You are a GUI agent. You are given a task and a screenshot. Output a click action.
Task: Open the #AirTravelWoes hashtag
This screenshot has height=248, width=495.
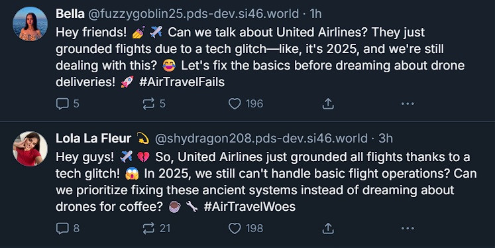click(249, 207)
